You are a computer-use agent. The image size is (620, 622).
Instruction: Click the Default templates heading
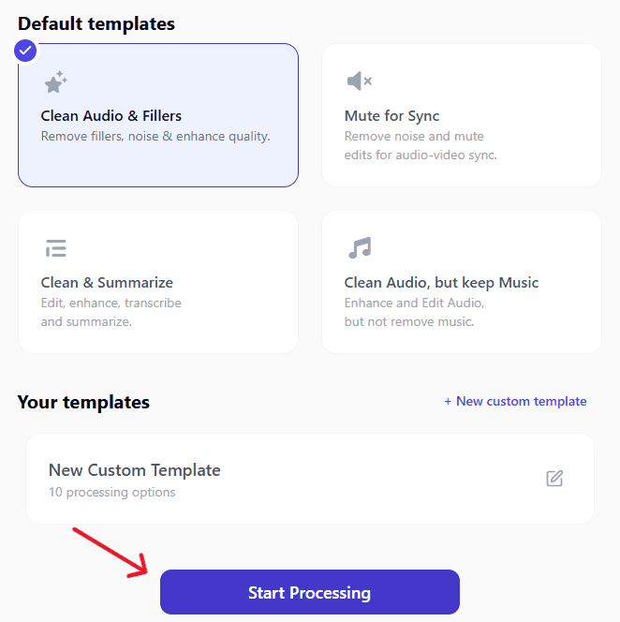(x=96, y=24)
